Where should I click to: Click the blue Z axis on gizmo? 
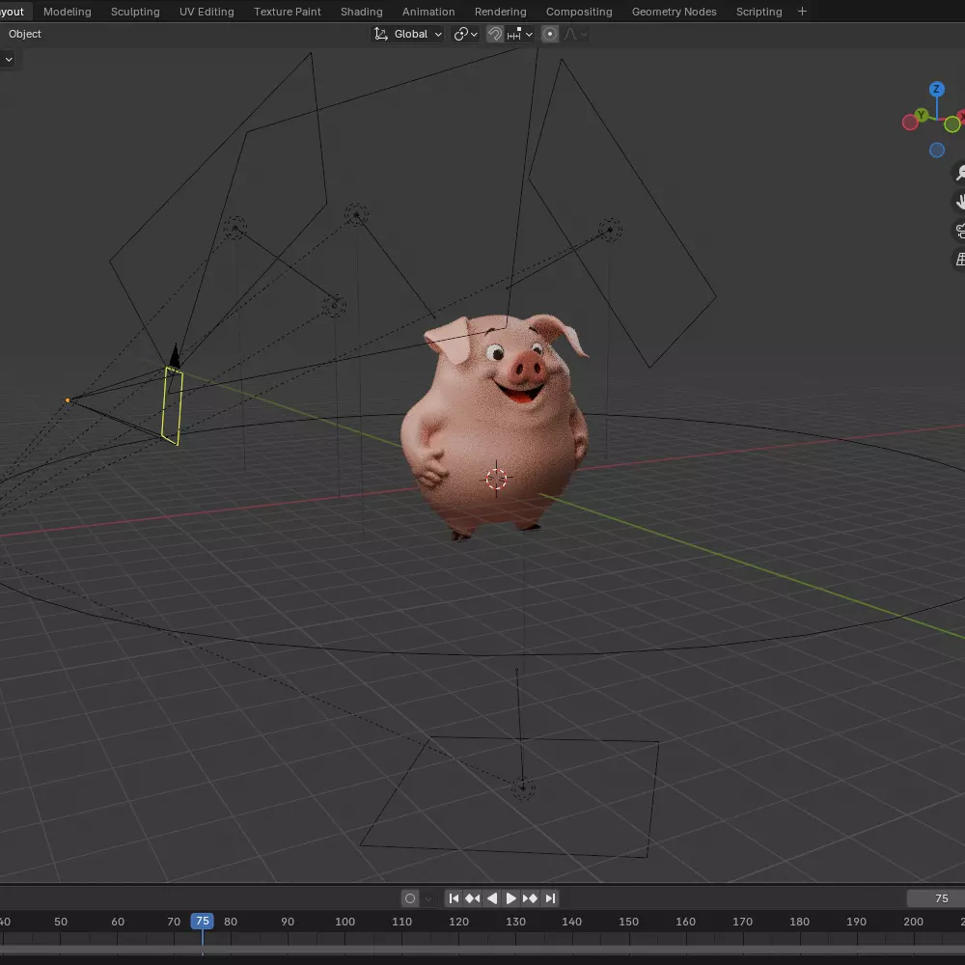936,89
